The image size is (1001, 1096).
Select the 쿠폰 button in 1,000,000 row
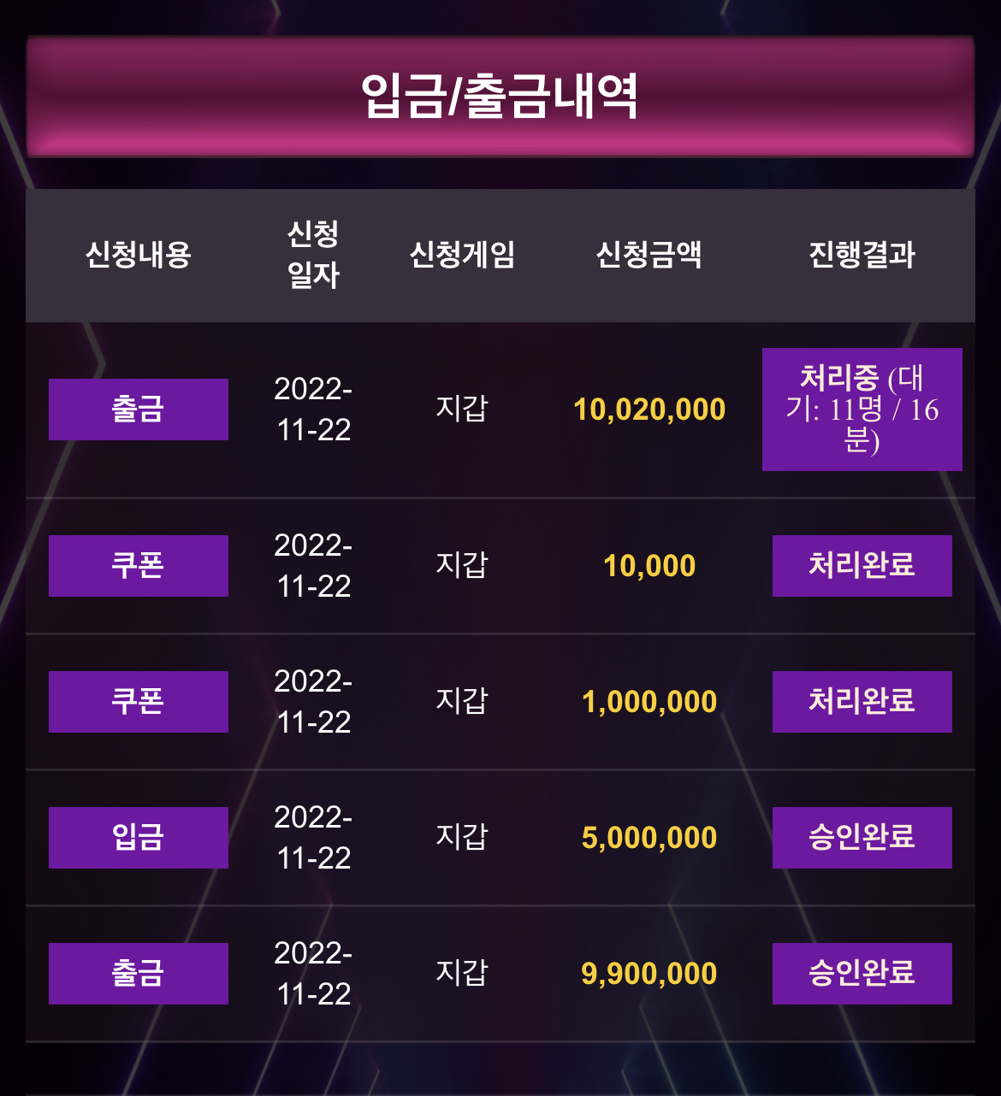point(139,702)
